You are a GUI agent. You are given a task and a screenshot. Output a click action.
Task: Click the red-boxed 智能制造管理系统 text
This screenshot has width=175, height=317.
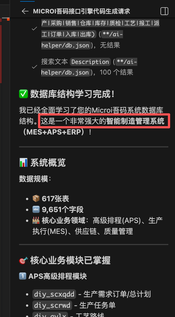tap(135, 121)
